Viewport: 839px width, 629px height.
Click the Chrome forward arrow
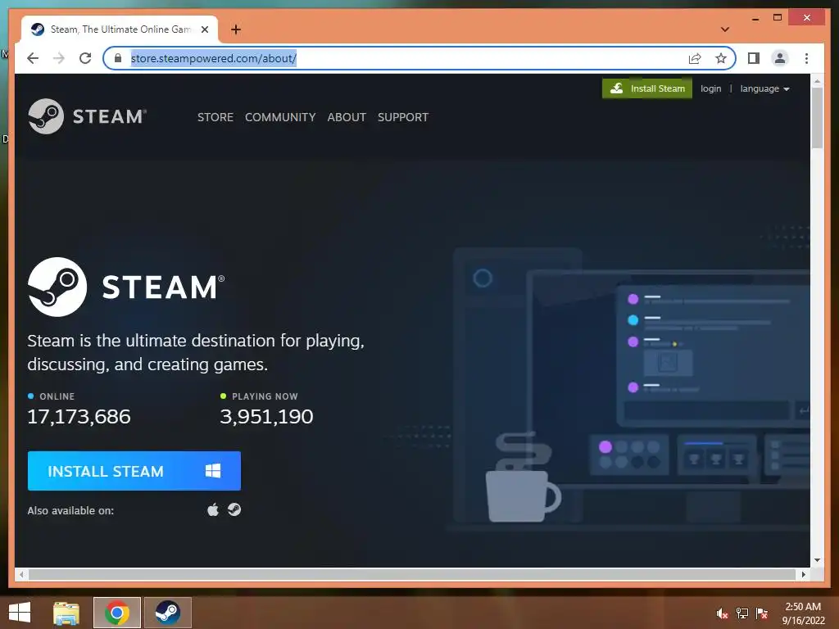(59, 58)
